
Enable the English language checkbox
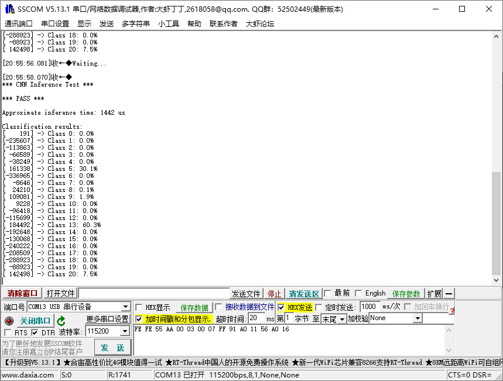click(358, 293)
